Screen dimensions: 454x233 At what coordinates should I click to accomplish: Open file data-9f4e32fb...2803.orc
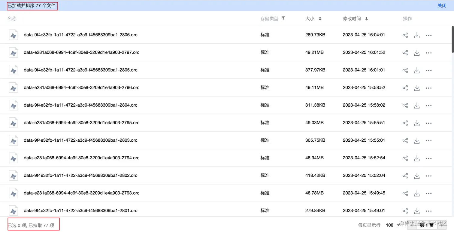click(x=80, y=140)
